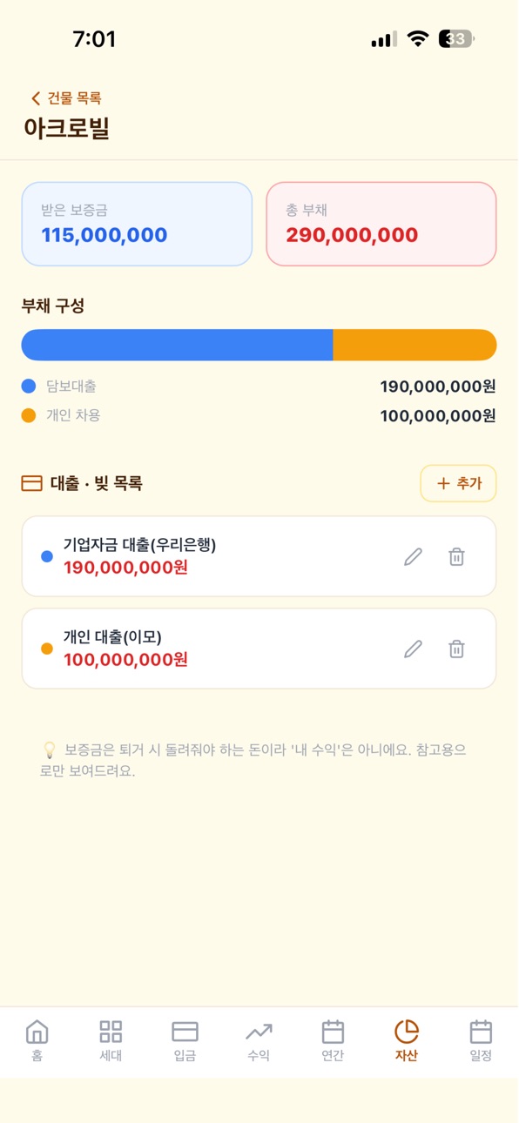
Task: Go back to 건물 목록
Action: point(66,98)
